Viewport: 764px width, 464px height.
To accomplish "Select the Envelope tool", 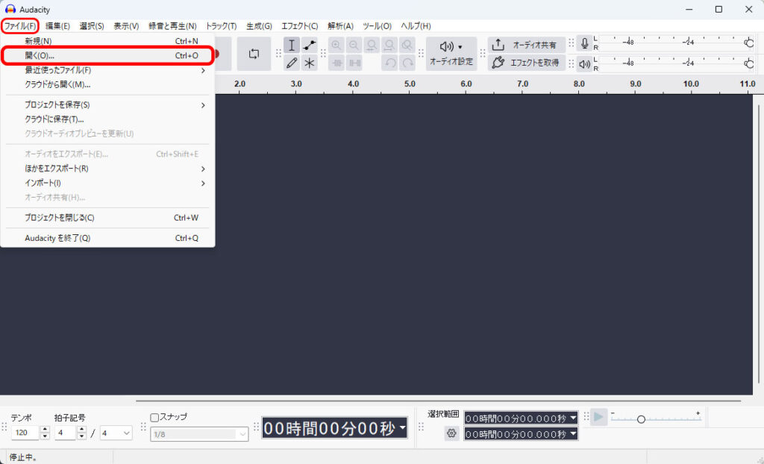I will 310,46.
